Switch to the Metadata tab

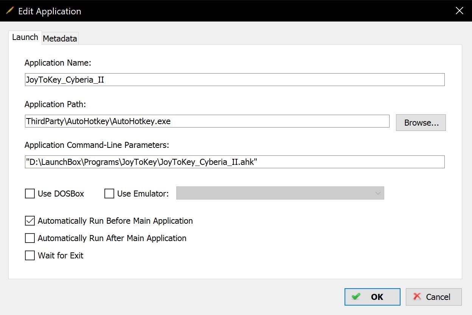tap(60, 38)
